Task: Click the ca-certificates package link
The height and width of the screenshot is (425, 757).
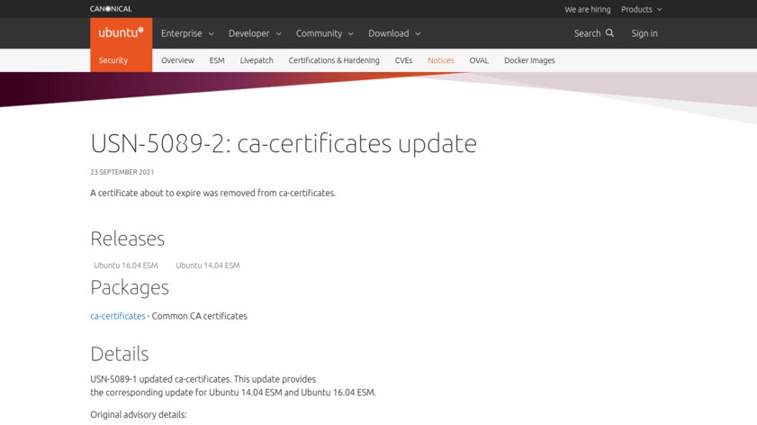Action: (118, 316)
